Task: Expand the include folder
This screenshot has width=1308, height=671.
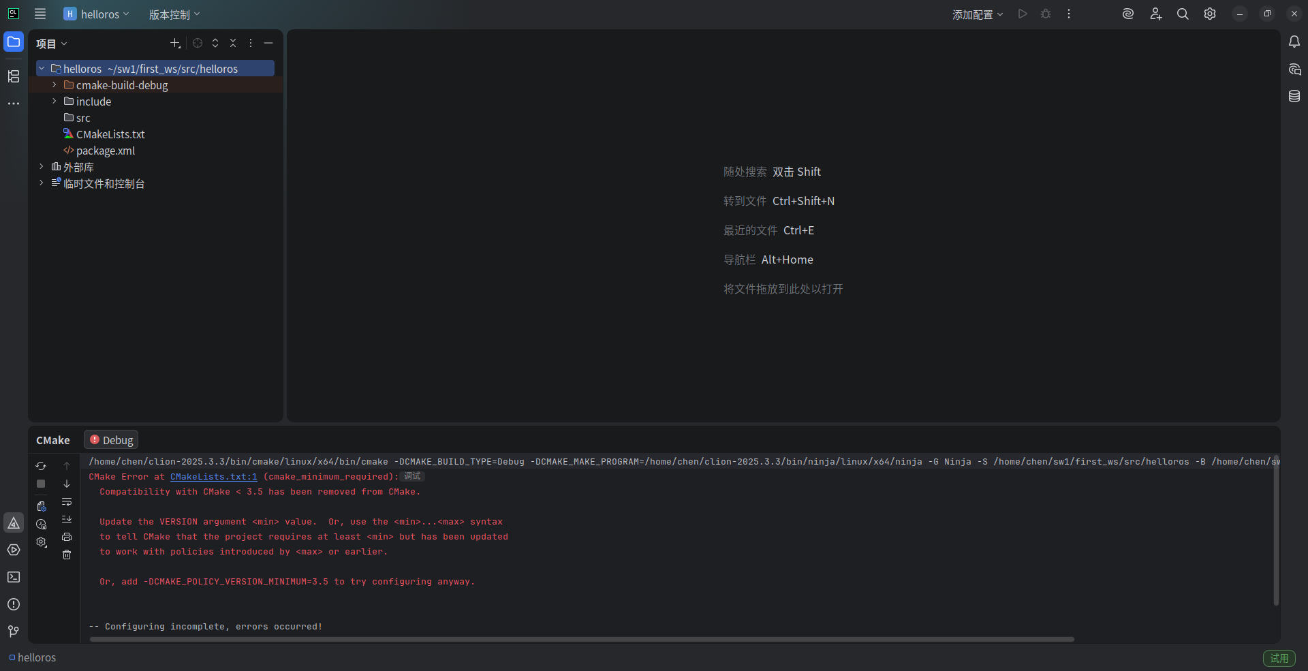Action: coord(54,101)
